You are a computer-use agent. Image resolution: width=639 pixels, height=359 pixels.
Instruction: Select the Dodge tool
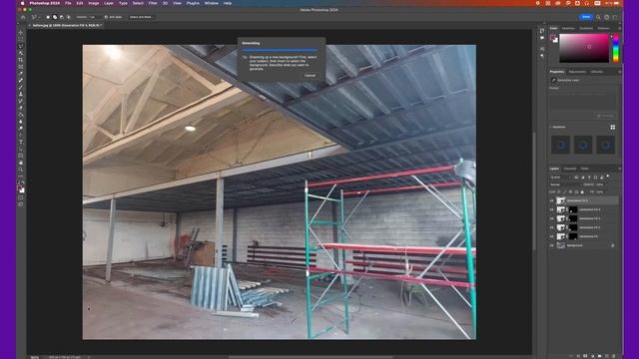click(21, 129)
